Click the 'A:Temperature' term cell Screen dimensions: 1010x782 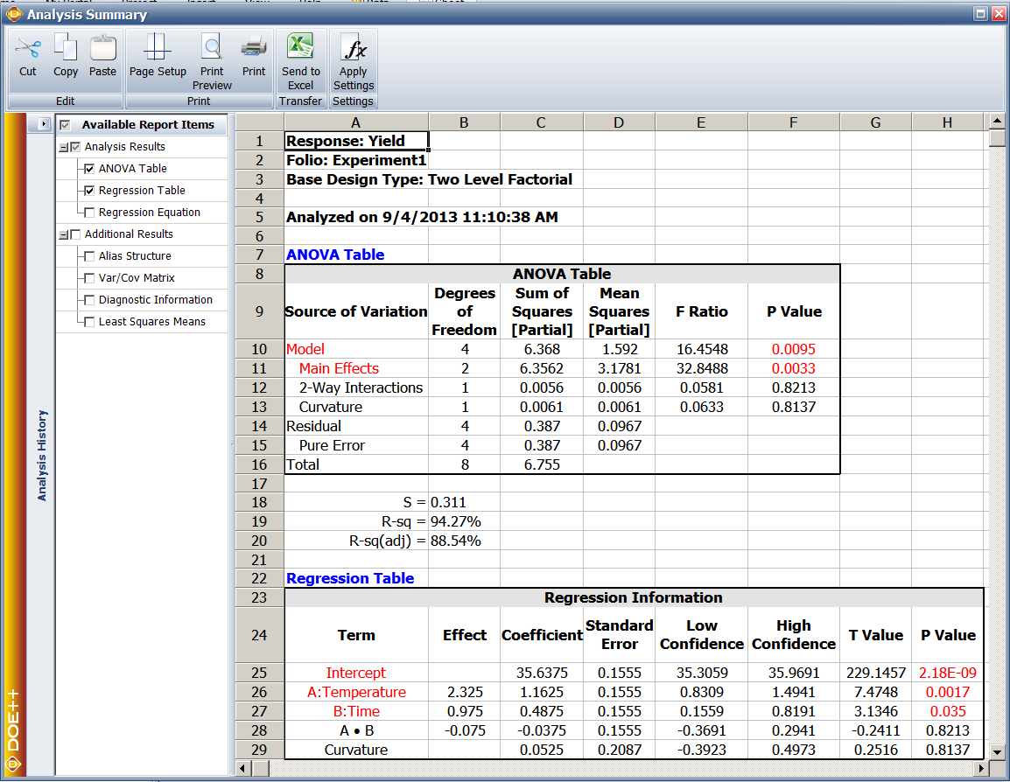click(356, 692)
